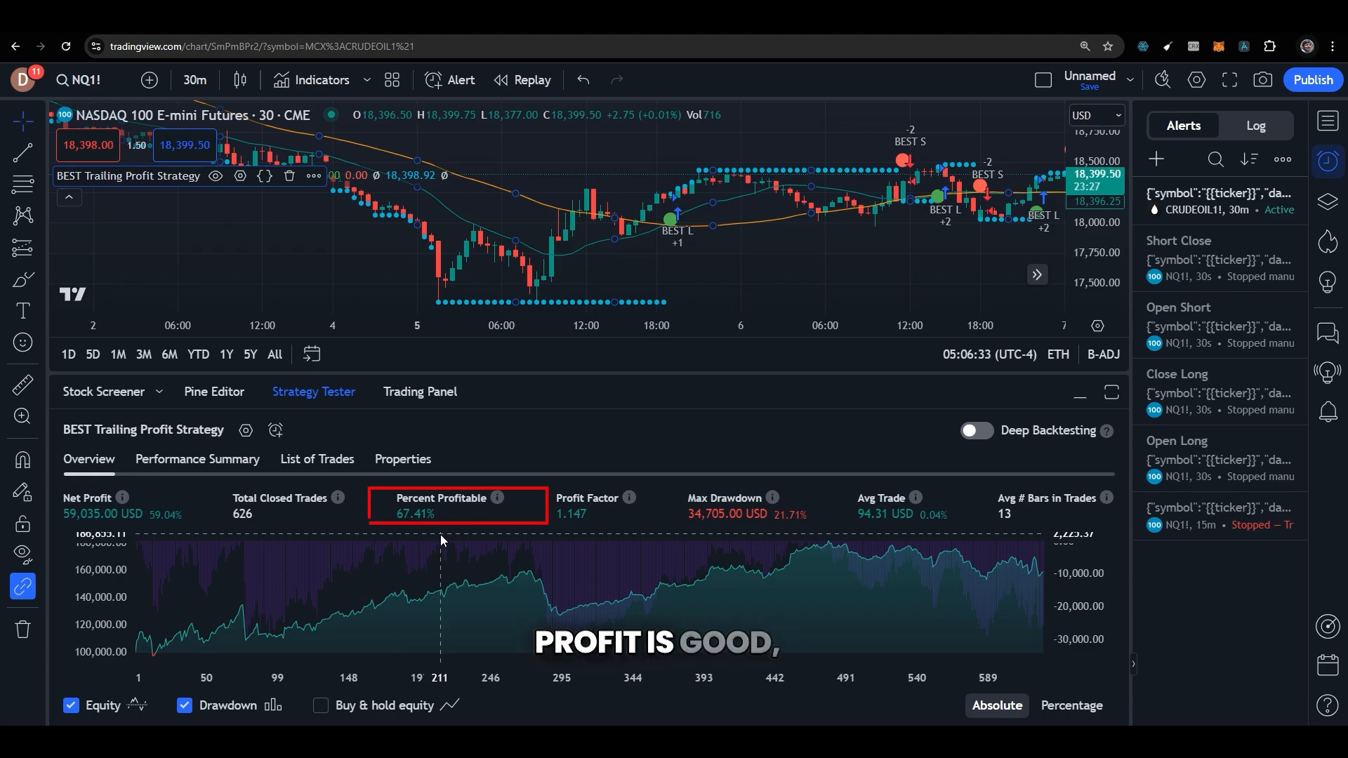Open the quick search lightning icon
The image size is (1348, 758).
1163,80
